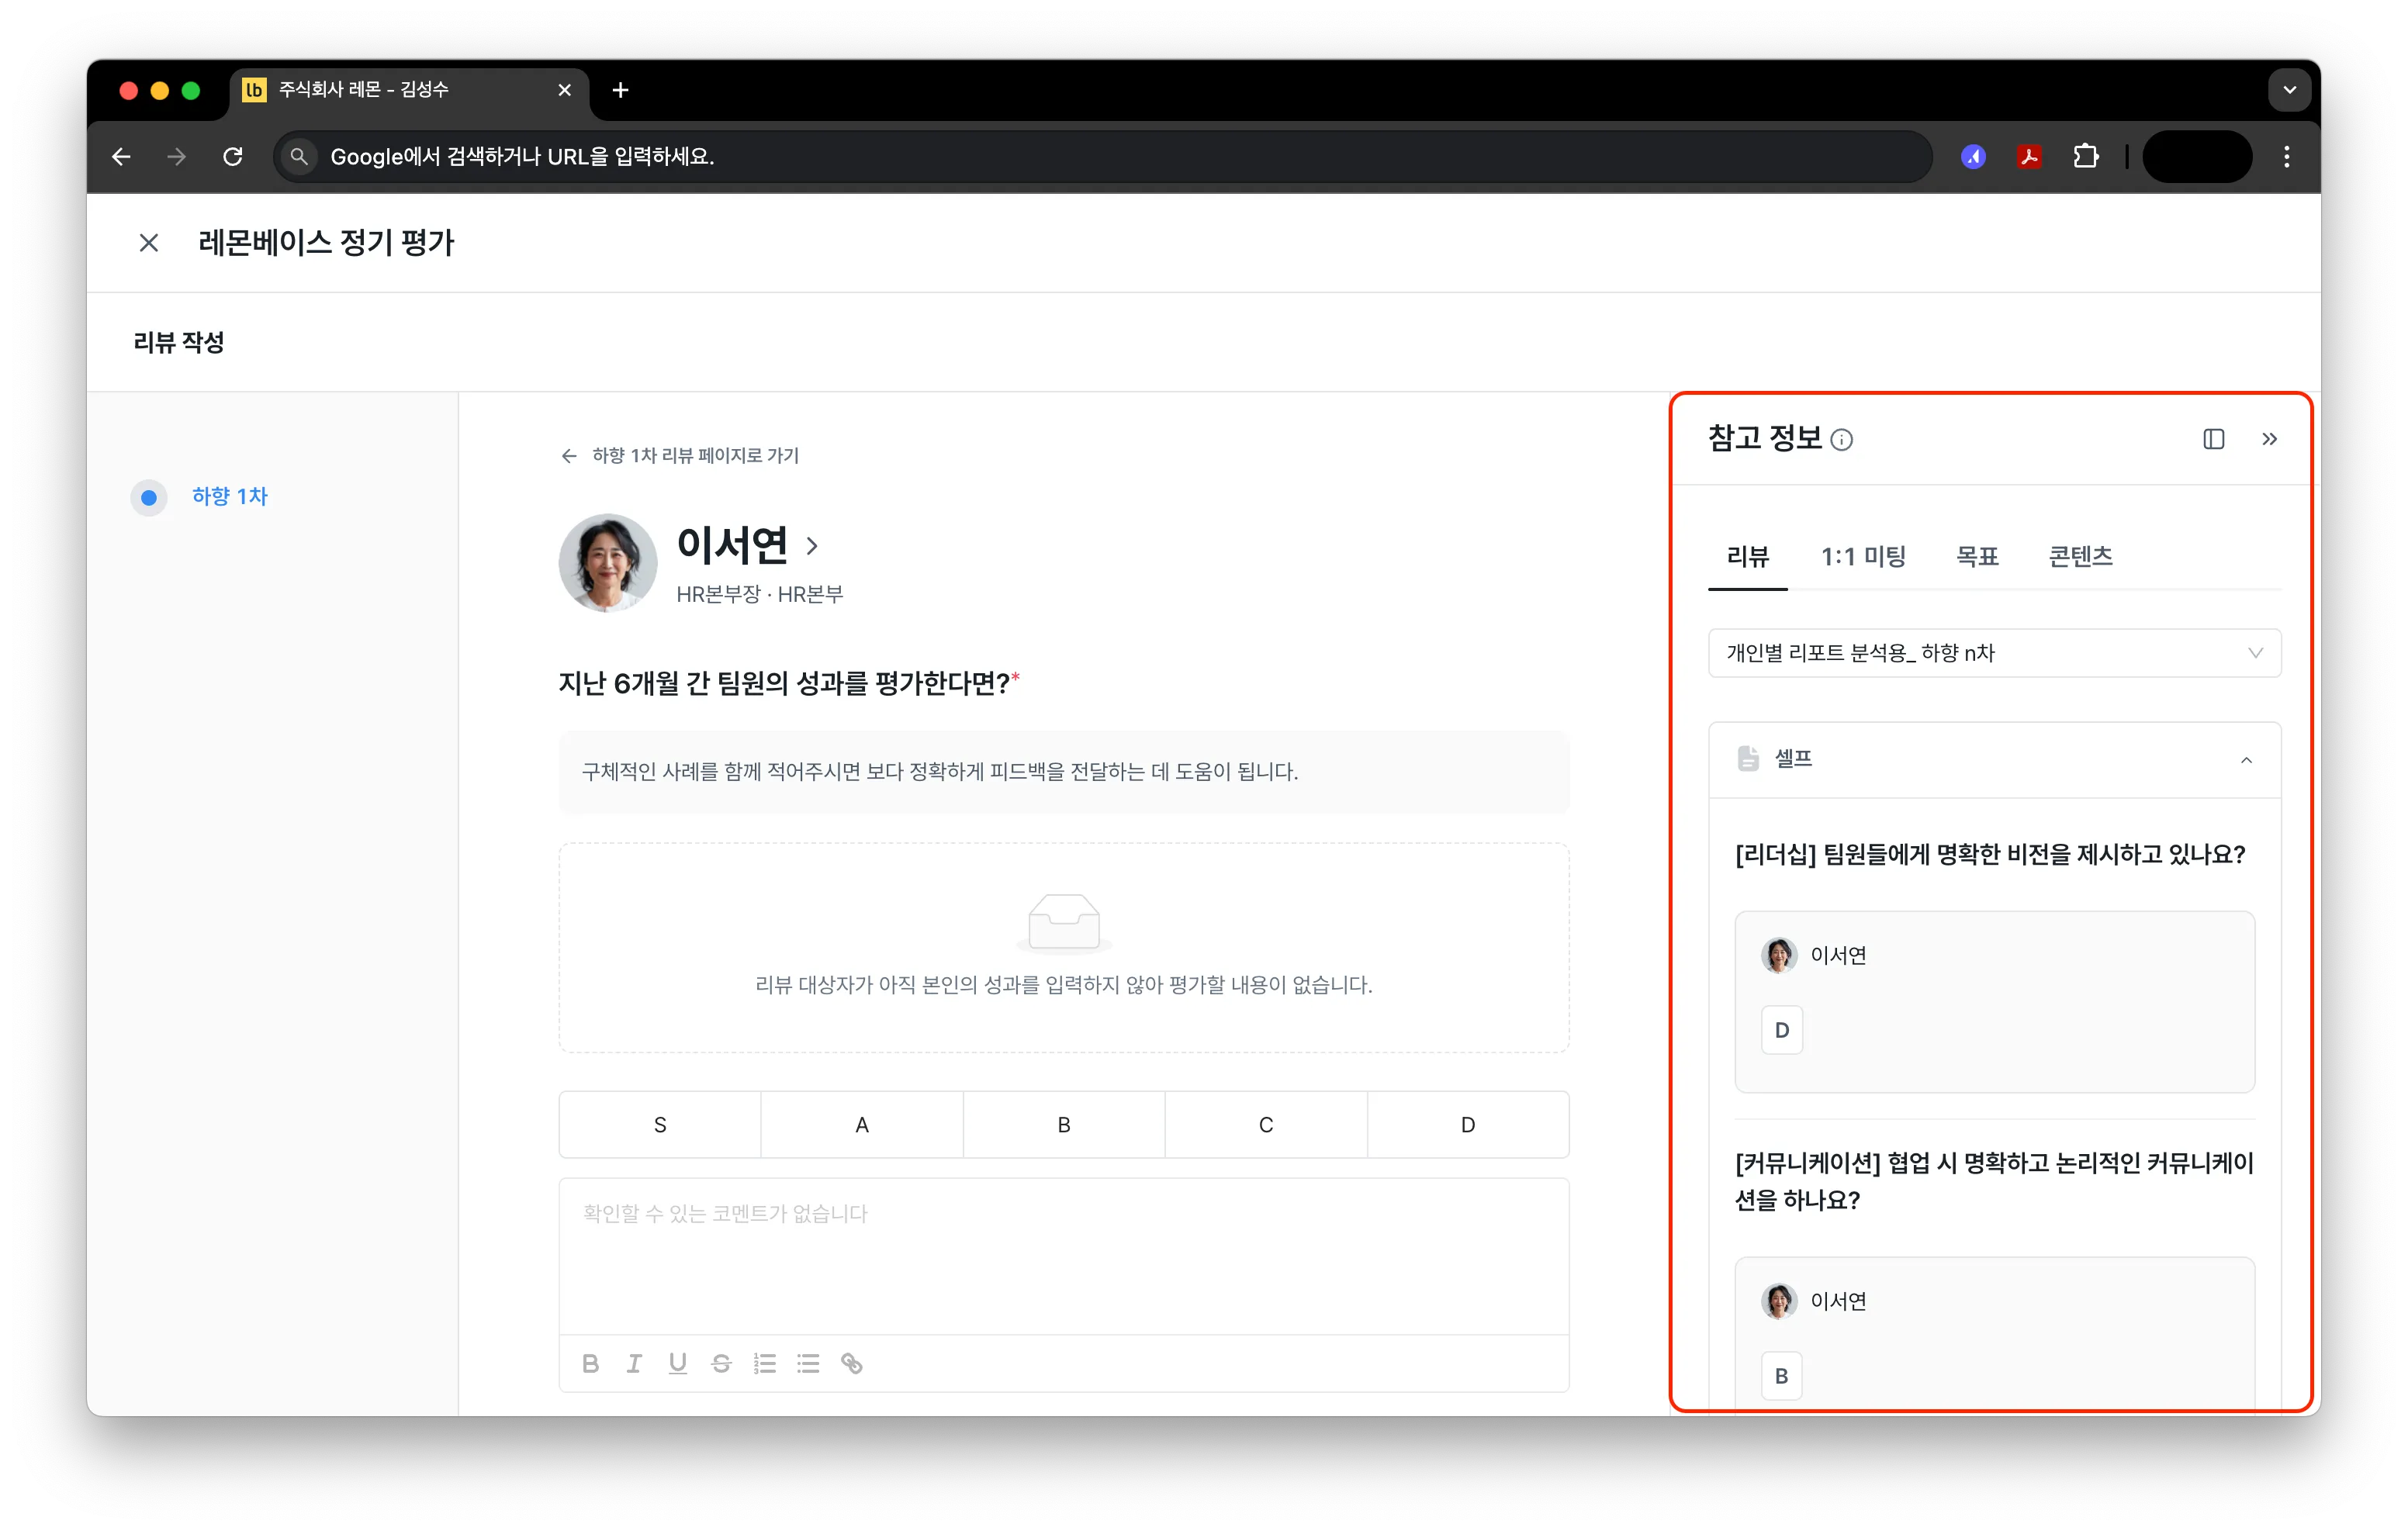Toggle underline formatting in comment editor
2408x1531 pixels.
pos(678,1363)
